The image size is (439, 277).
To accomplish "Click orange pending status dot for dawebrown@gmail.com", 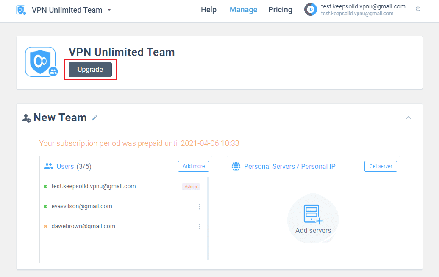I will tap(46, 227).
